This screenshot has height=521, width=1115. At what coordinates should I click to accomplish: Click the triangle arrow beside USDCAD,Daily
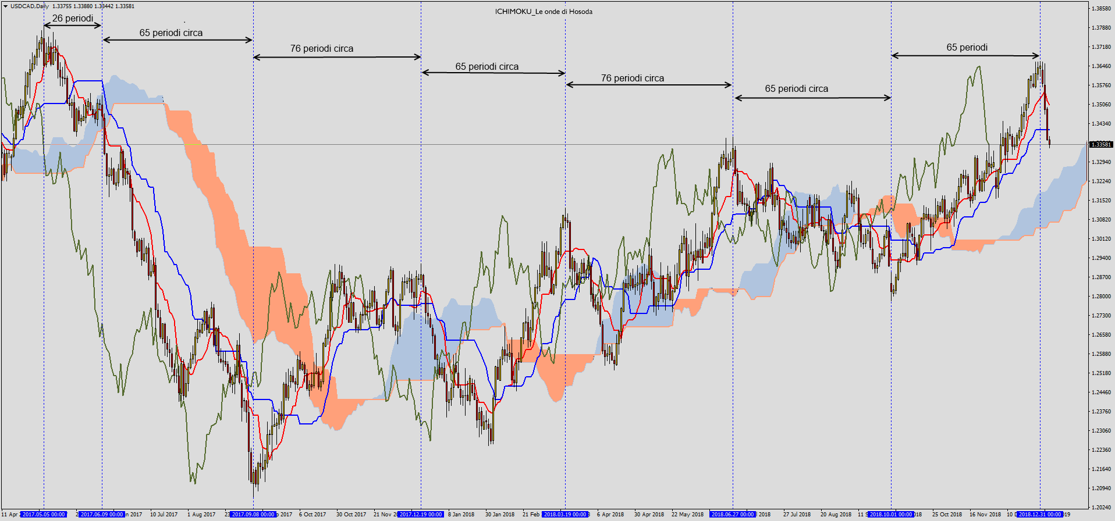(5, 6)
